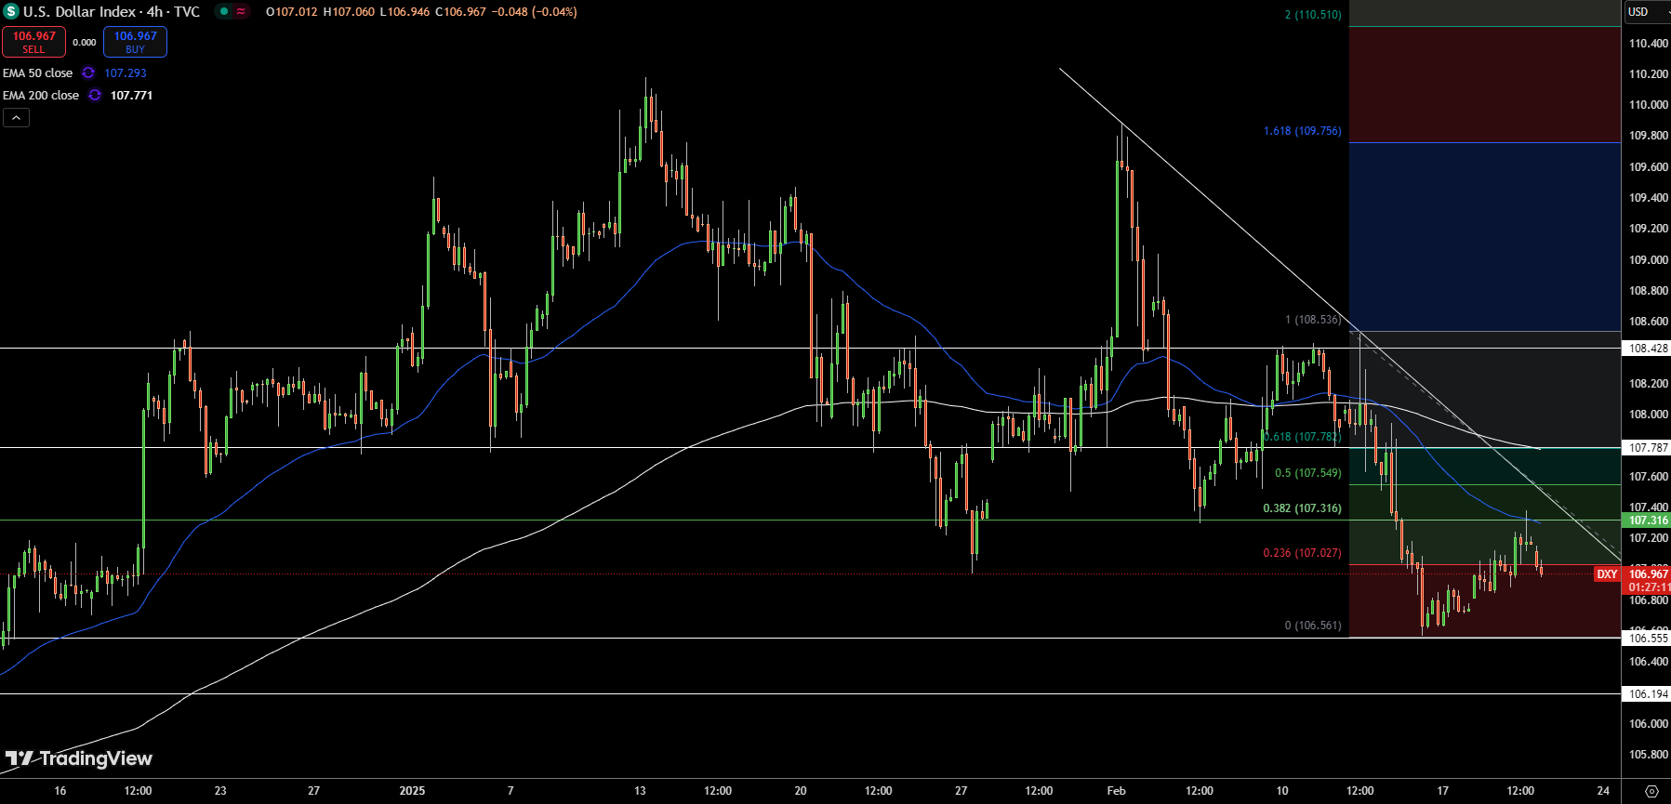The width and height of the screenshot is (1671, 804).
Task: Click the 106.194 horizontal line price label
Action: tap(1647, 694)
